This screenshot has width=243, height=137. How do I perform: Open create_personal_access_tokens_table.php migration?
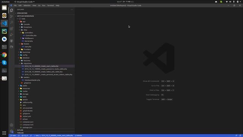pos(48,75)
